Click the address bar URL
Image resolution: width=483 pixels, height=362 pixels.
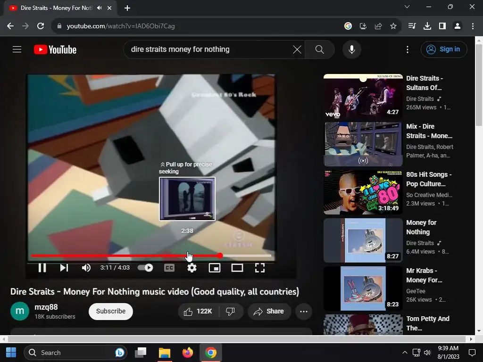point(120,26)
